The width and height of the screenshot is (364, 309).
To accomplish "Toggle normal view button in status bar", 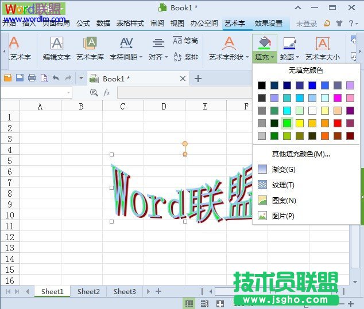I will coord(189,303).
